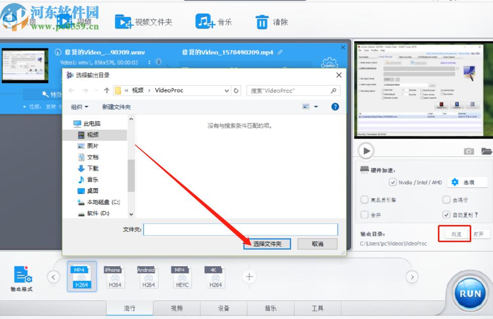Select Desktop in tree
The image size is (493, 319).
point(88,191)
